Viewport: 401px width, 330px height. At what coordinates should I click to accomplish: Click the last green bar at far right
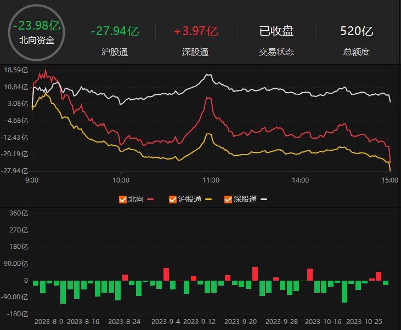386,283
